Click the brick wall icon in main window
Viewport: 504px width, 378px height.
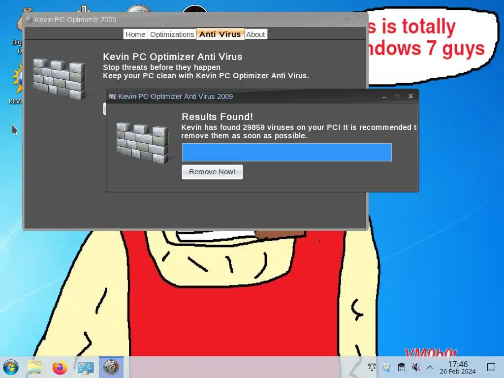tap(60, 79)
